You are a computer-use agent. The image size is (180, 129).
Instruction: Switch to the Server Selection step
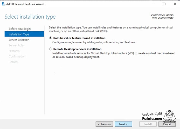(x=19, y=40)
